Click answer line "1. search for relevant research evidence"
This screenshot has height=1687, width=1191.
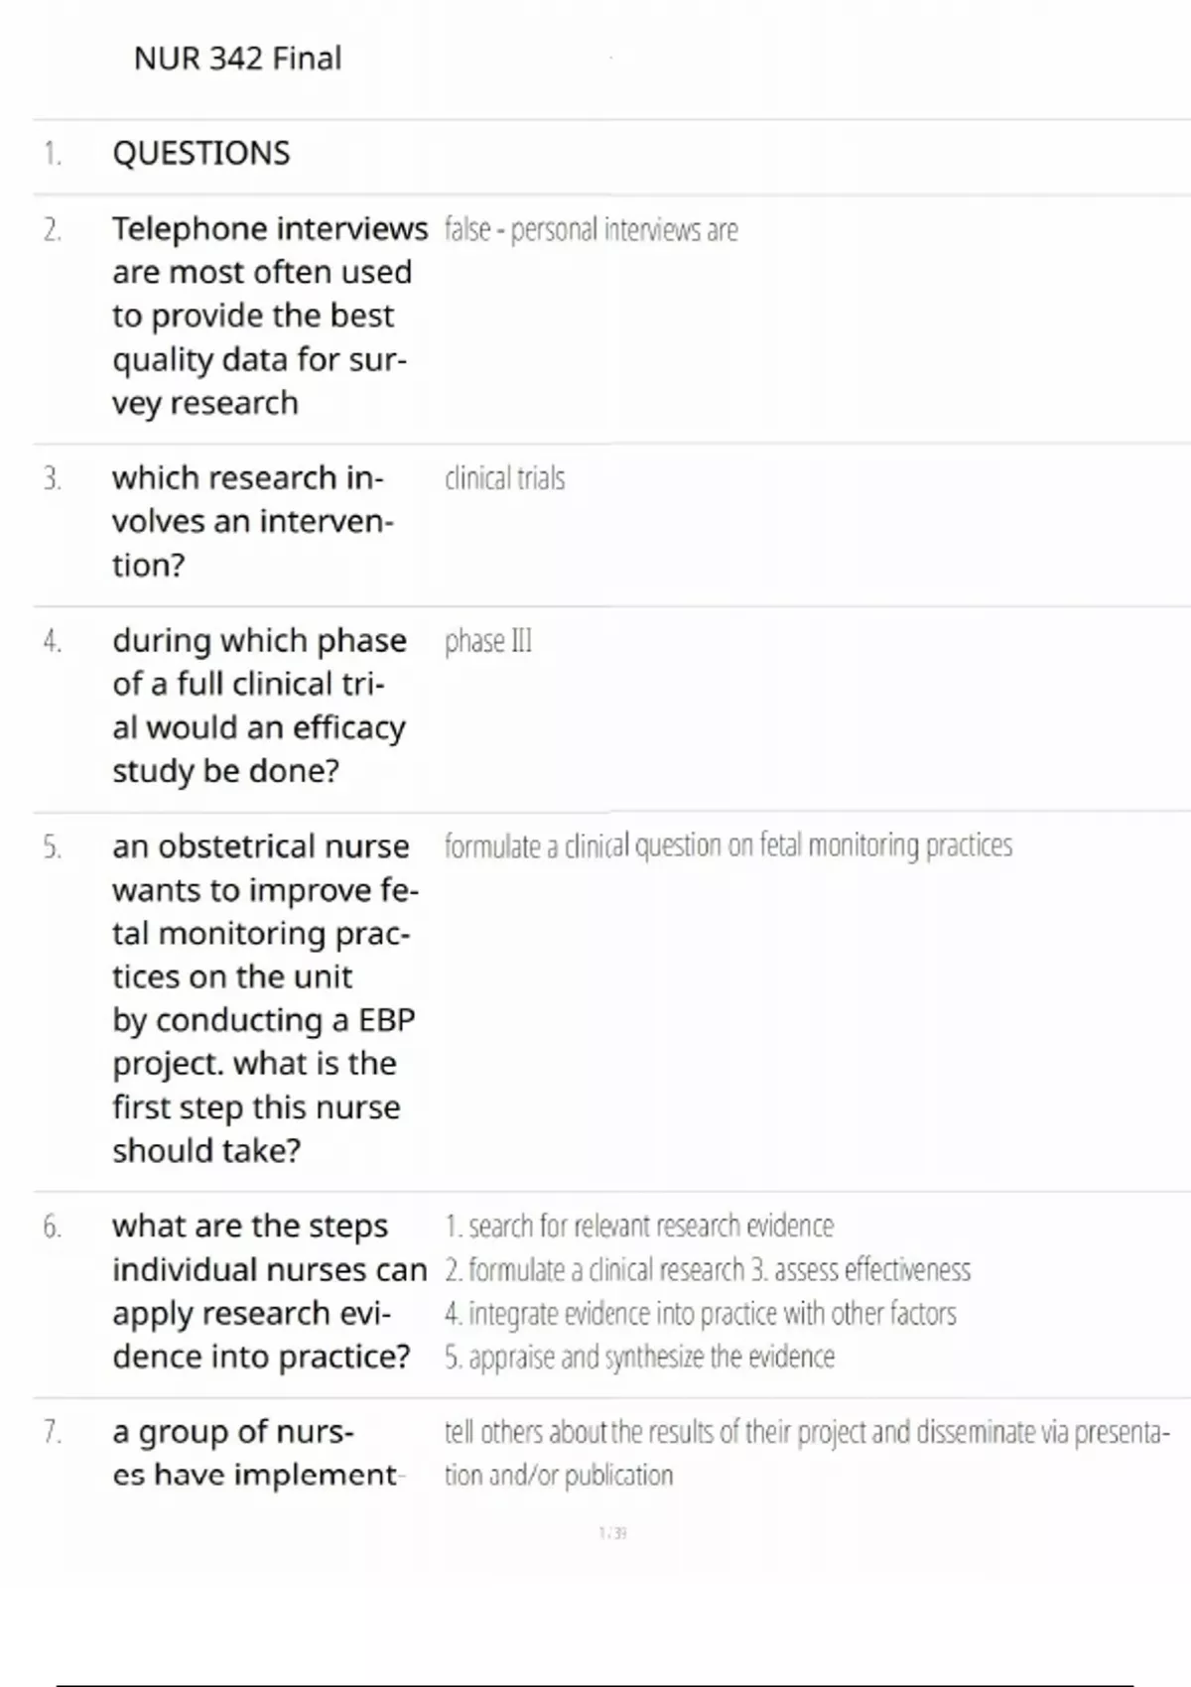tap(639, 1227)
